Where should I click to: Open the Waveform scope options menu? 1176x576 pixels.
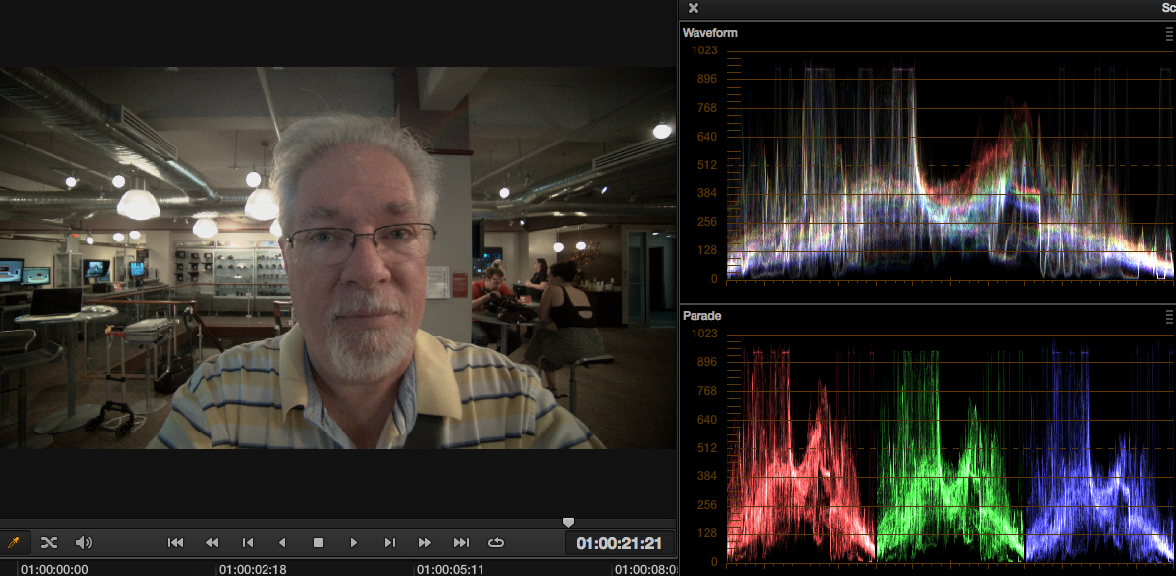pyautogui.click(x=1169, y=33)
